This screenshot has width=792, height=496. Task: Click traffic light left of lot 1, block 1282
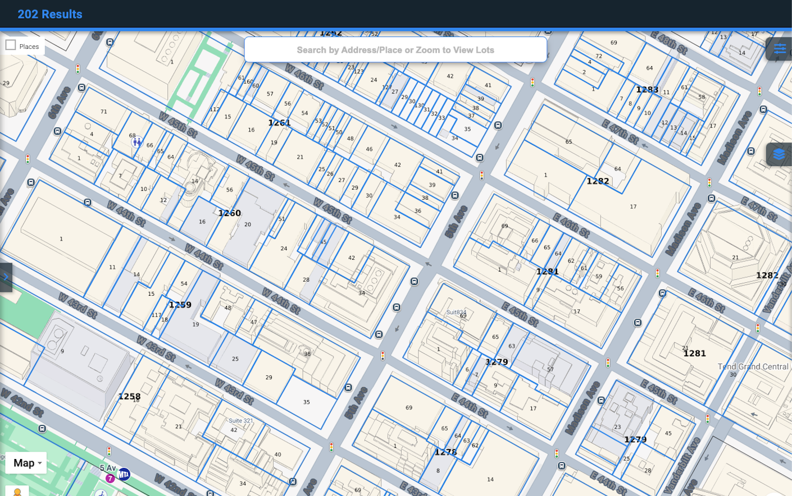[x=481, y=176]
